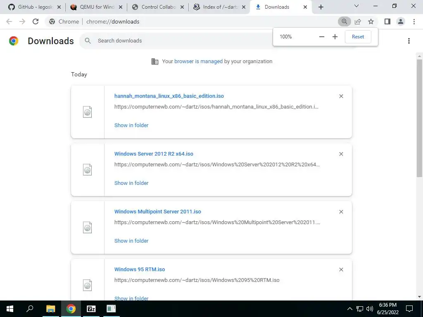This screenshot has height=317, width=423.
Task: Open Windows 95 RTM.iso file
Action: (140, 269)
